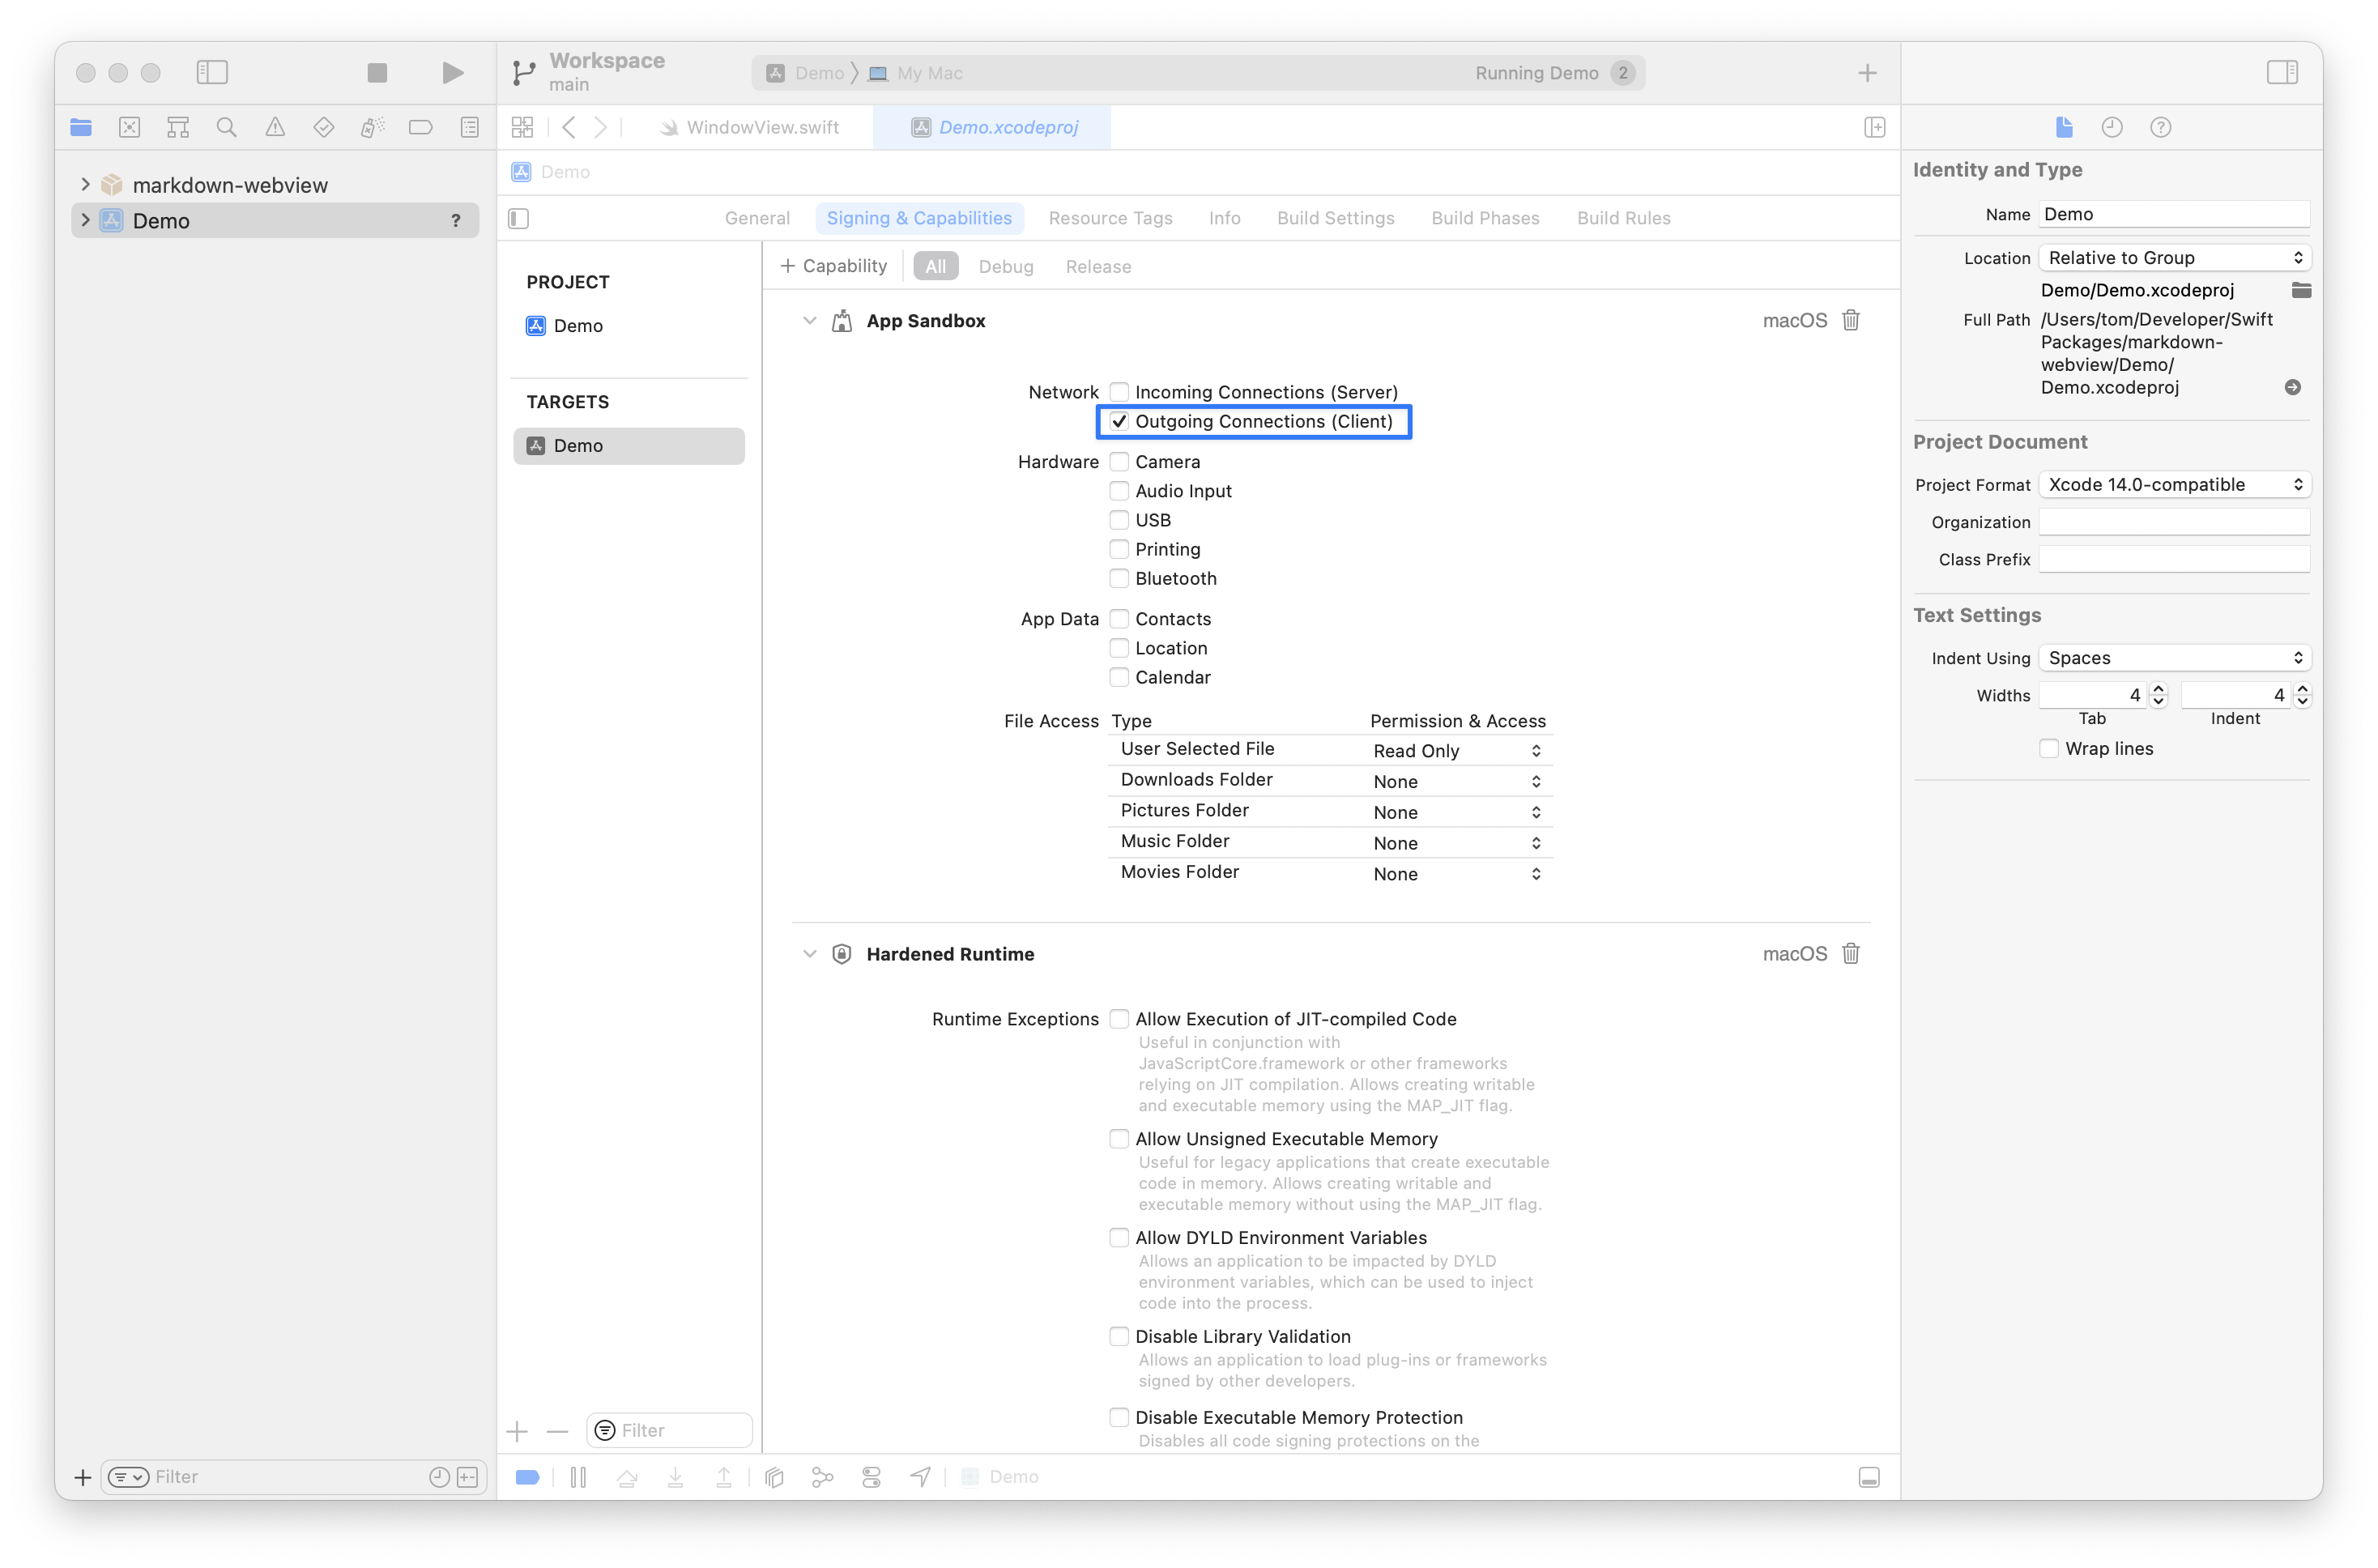Delete App Sandbox capability with trash icon
This screenshot has width=2378, height=1568.
tap(1850, 320)
